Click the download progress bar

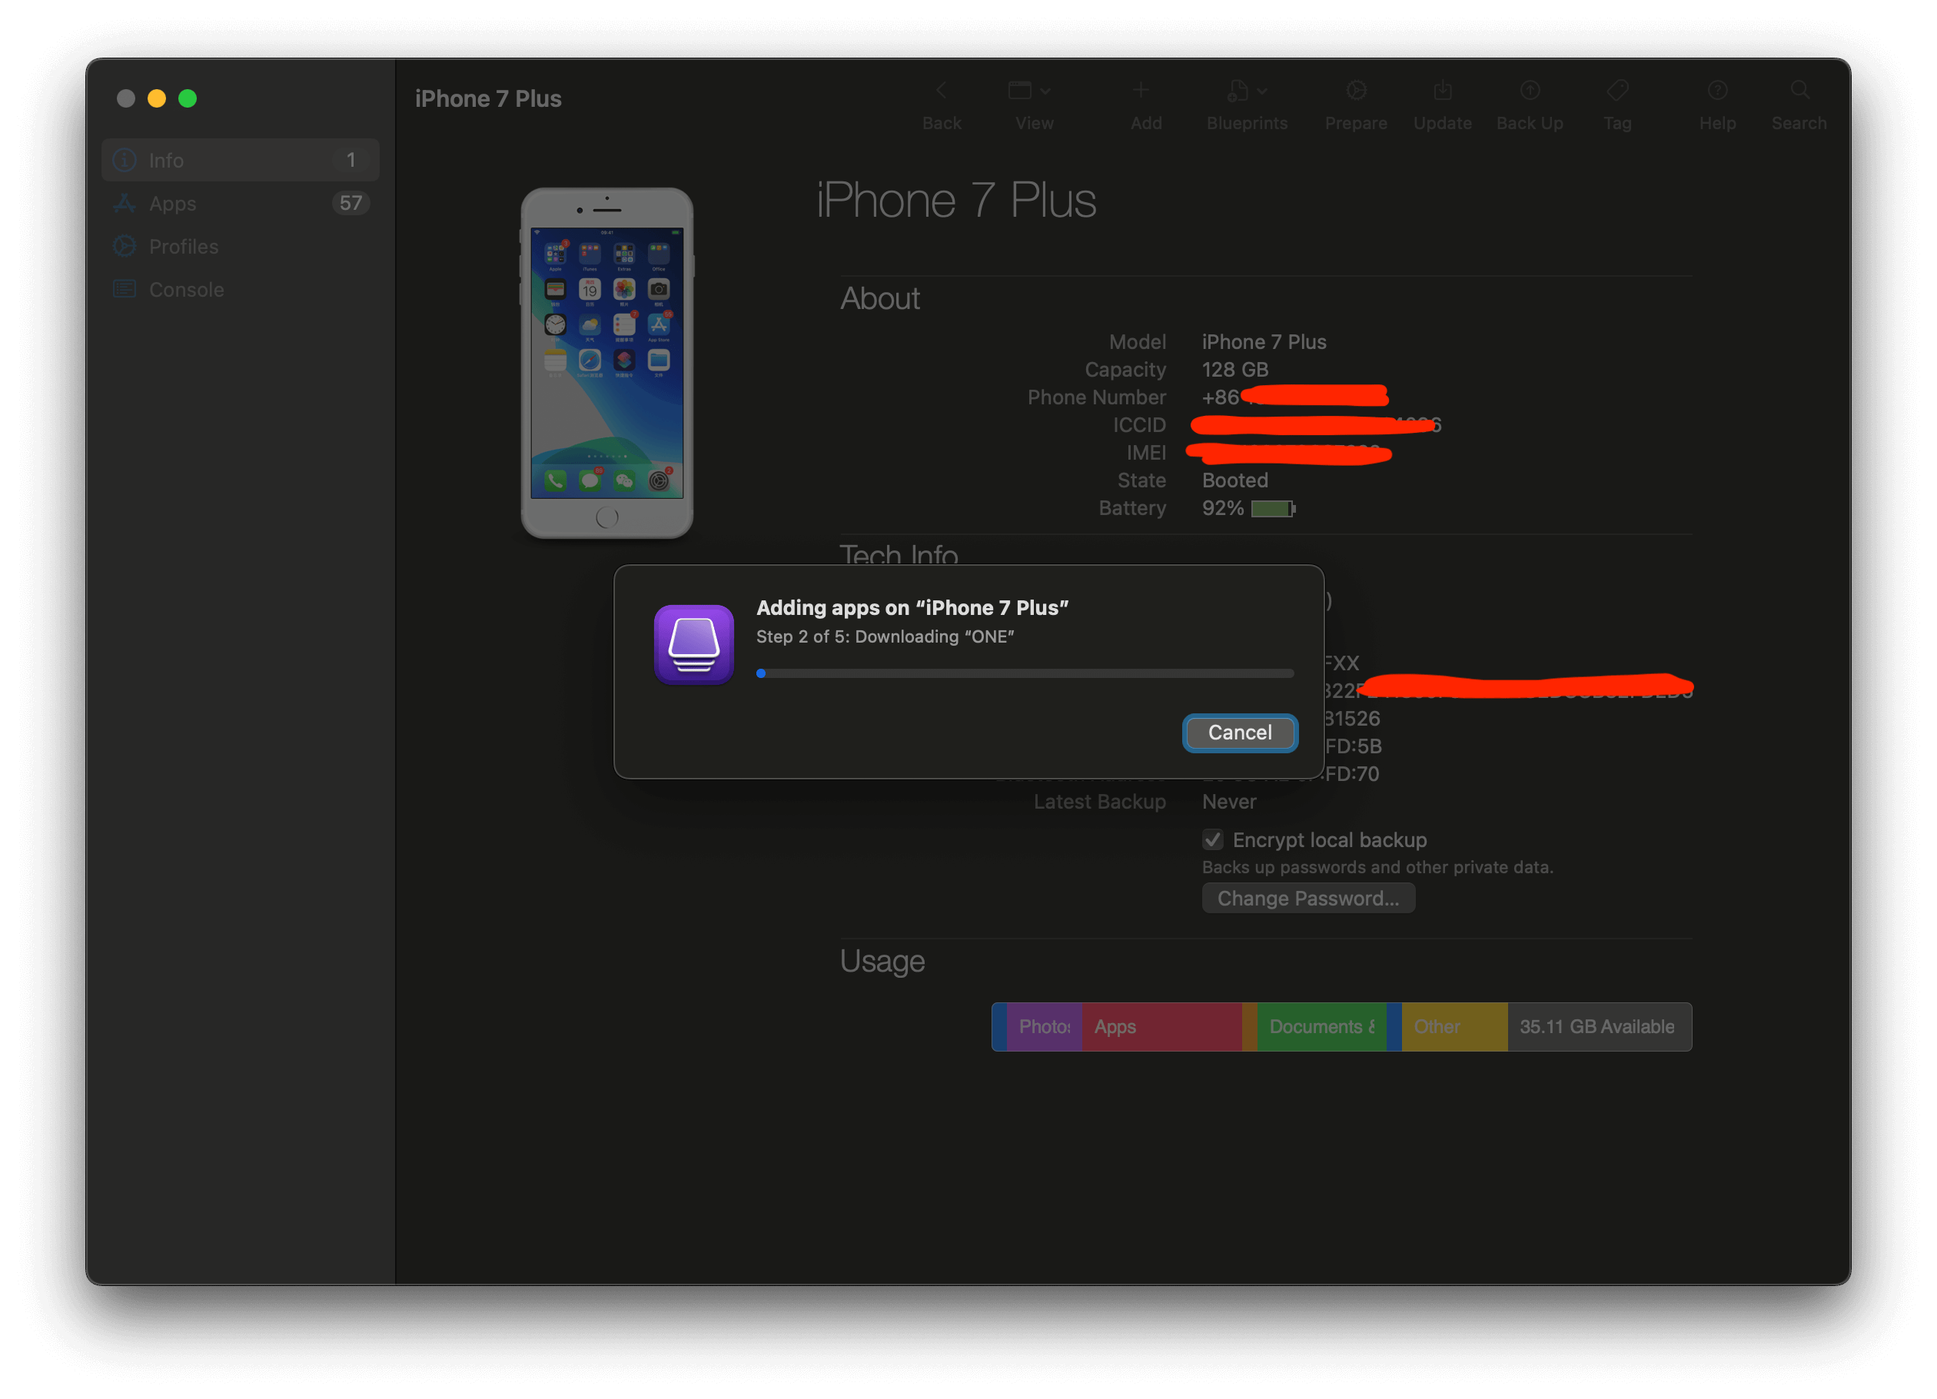click(x=1024, y=674)
